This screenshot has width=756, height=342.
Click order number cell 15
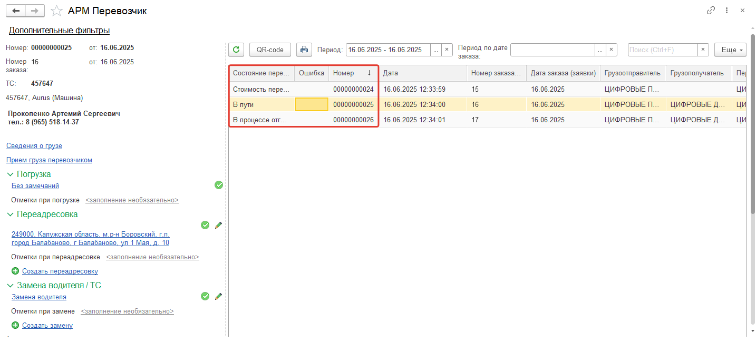[497, 90]
